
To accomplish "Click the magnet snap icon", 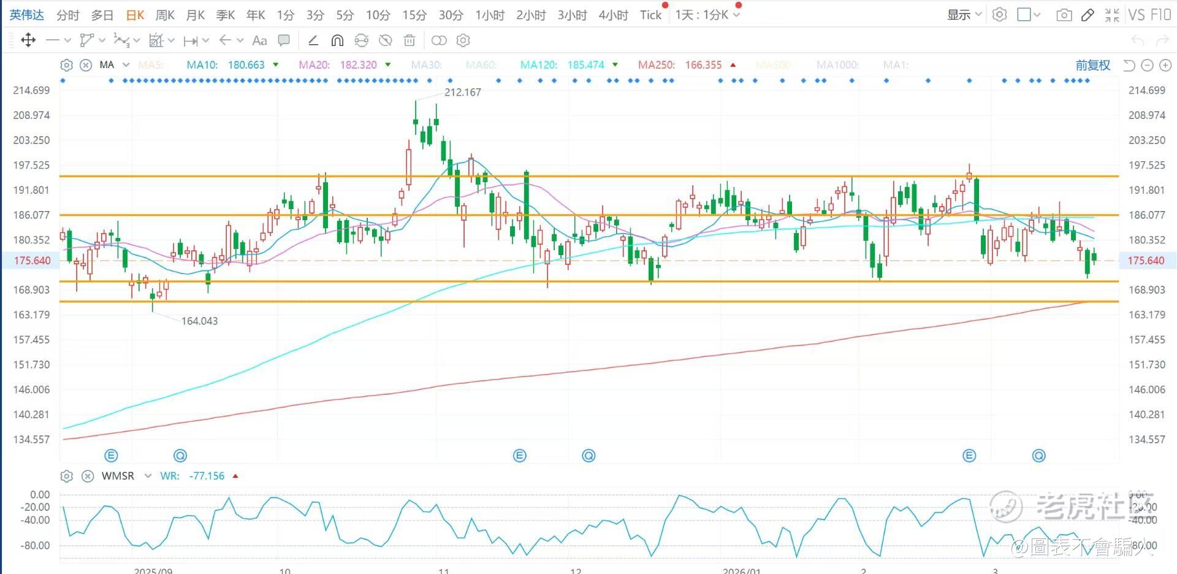I will coord(337,40).
